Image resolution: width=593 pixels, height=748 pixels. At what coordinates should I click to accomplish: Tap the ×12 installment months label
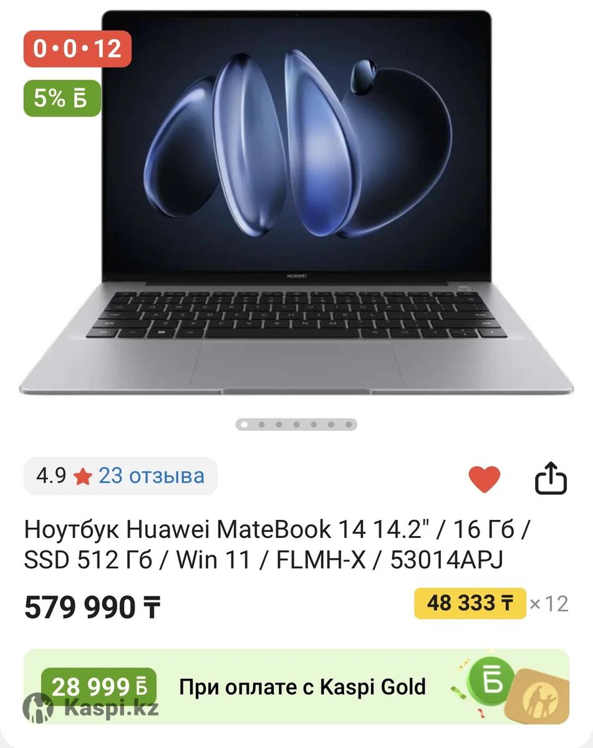tap(549, 603)
